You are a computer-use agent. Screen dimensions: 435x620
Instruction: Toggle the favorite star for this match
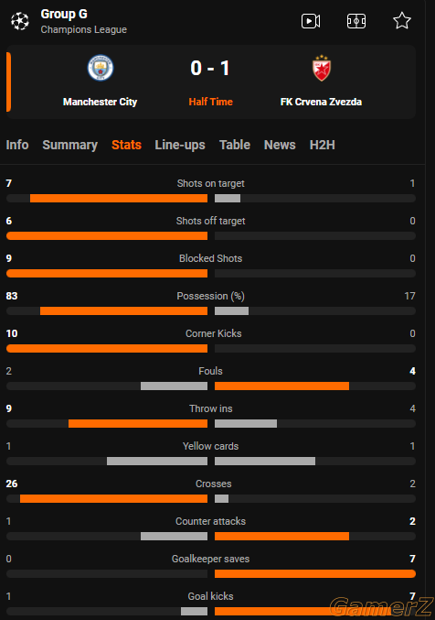[x=402, y=20]
